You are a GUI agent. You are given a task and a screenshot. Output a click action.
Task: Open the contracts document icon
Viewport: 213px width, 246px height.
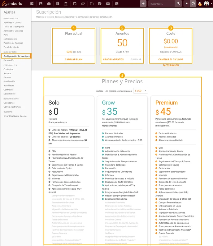pos(100,4)
